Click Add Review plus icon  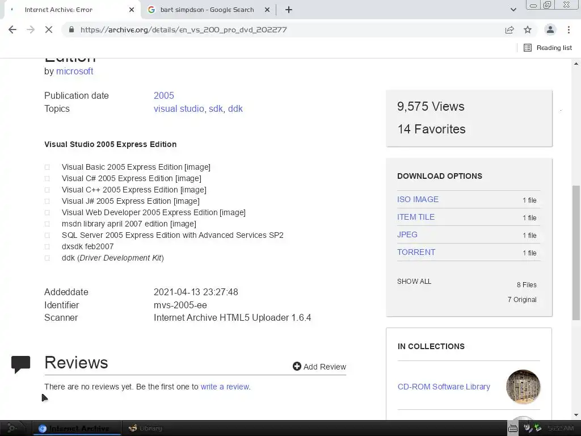pos(297,366)
